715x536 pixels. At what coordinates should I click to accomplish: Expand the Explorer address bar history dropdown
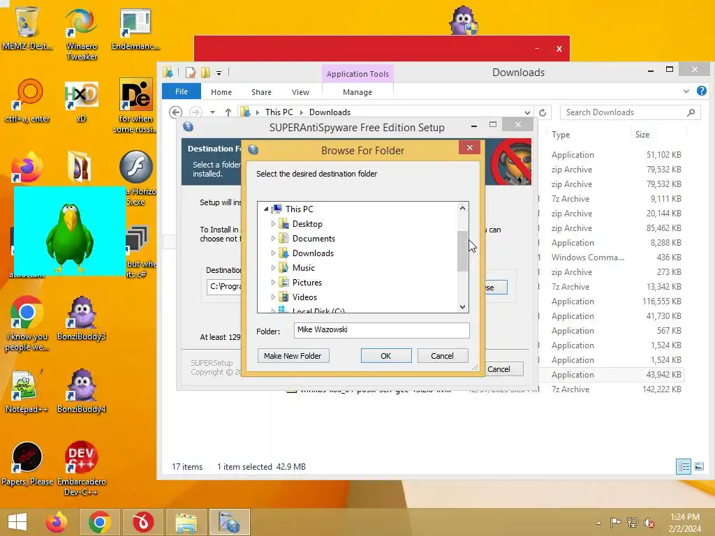click(527, 112)
